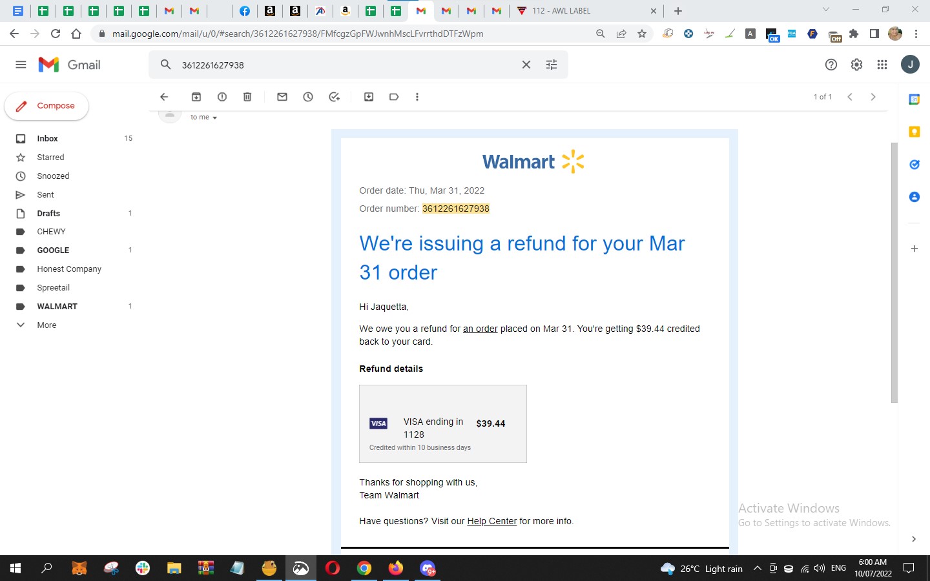Switch to the Facebook tab
Image resolution: width=930 pixels, height=581 pixels.
point(245,11)
